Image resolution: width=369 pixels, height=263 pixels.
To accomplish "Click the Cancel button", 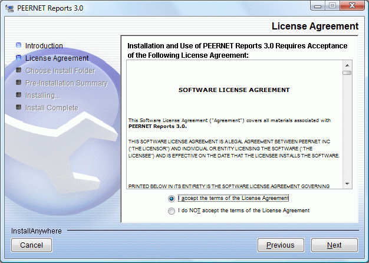I will pyautogui.click(x=31, y=245).
